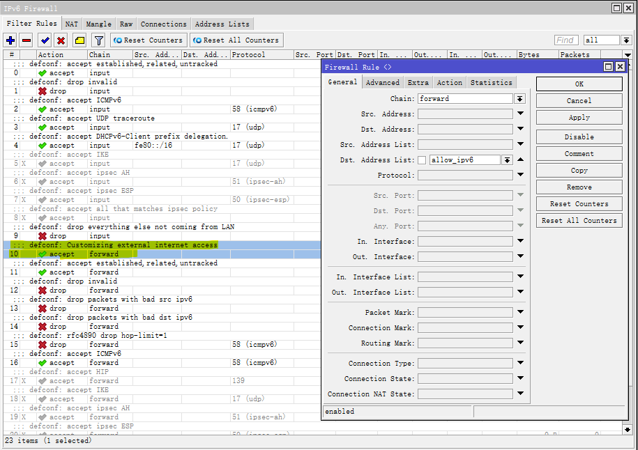638x450 pixels.
Task: Expand the Src. Address field
Action: click(520, 114)
